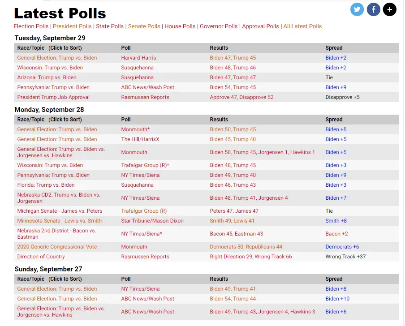The image size is (405, 326).
Task: Click the Twitter share icon
Action: click(357, 9)
